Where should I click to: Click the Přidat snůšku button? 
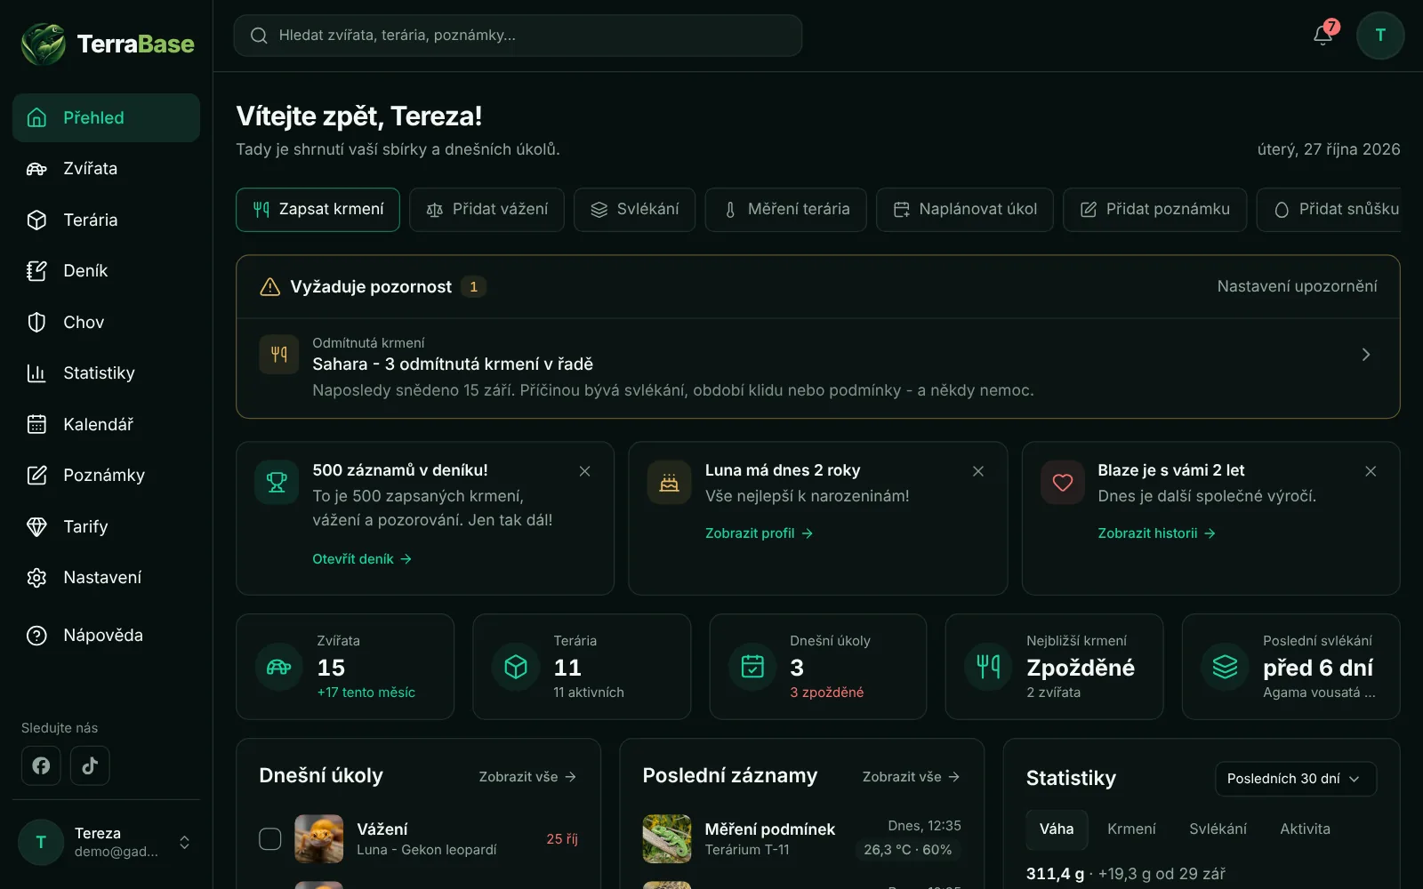(x=1329, y=210)
